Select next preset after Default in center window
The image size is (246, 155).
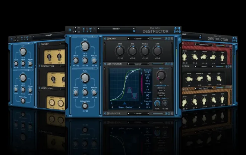(134, 29)
